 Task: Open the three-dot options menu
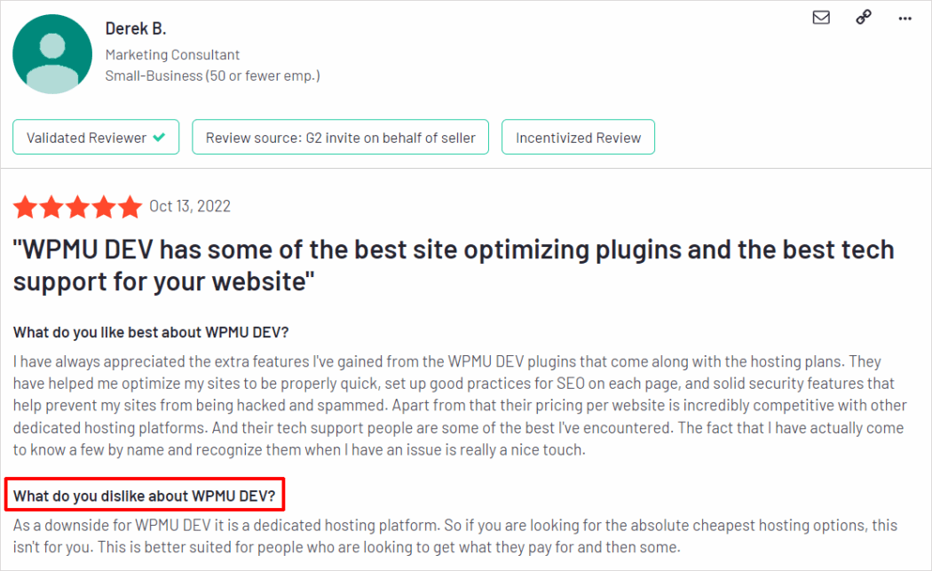pos(904,18)
